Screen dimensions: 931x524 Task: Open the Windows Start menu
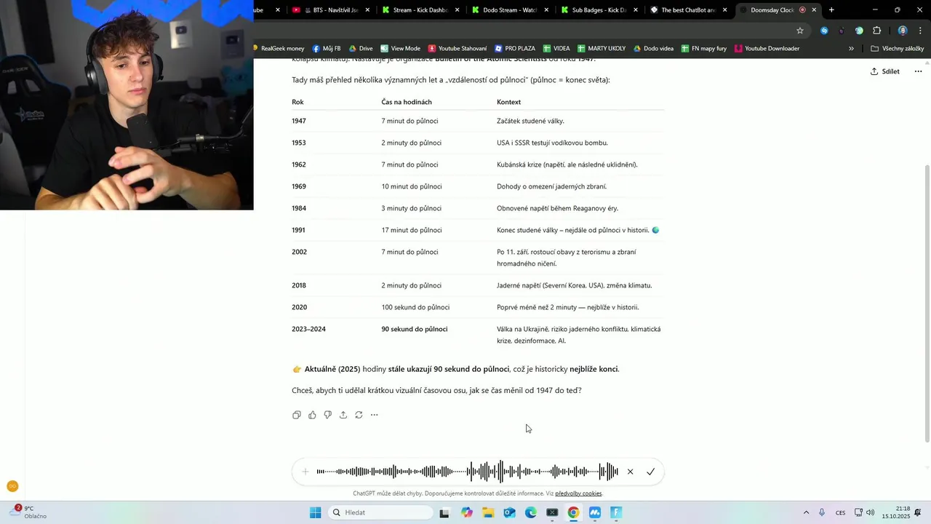point(315,512)
